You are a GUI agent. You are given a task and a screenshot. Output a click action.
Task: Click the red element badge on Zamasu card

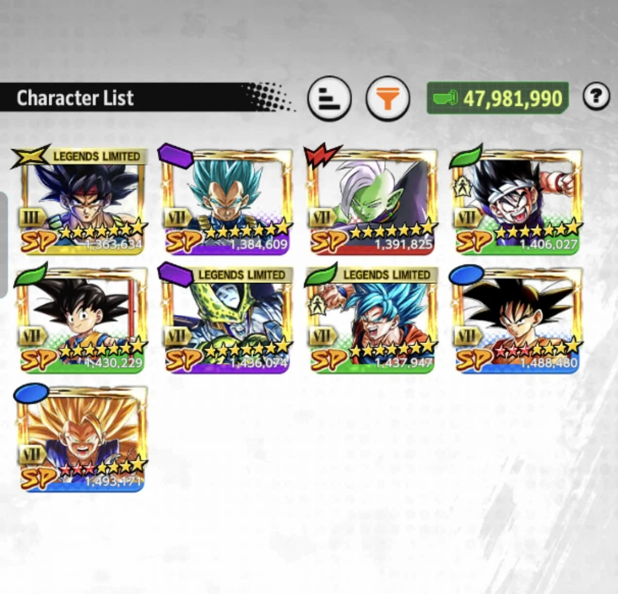(x=321, y=156)
